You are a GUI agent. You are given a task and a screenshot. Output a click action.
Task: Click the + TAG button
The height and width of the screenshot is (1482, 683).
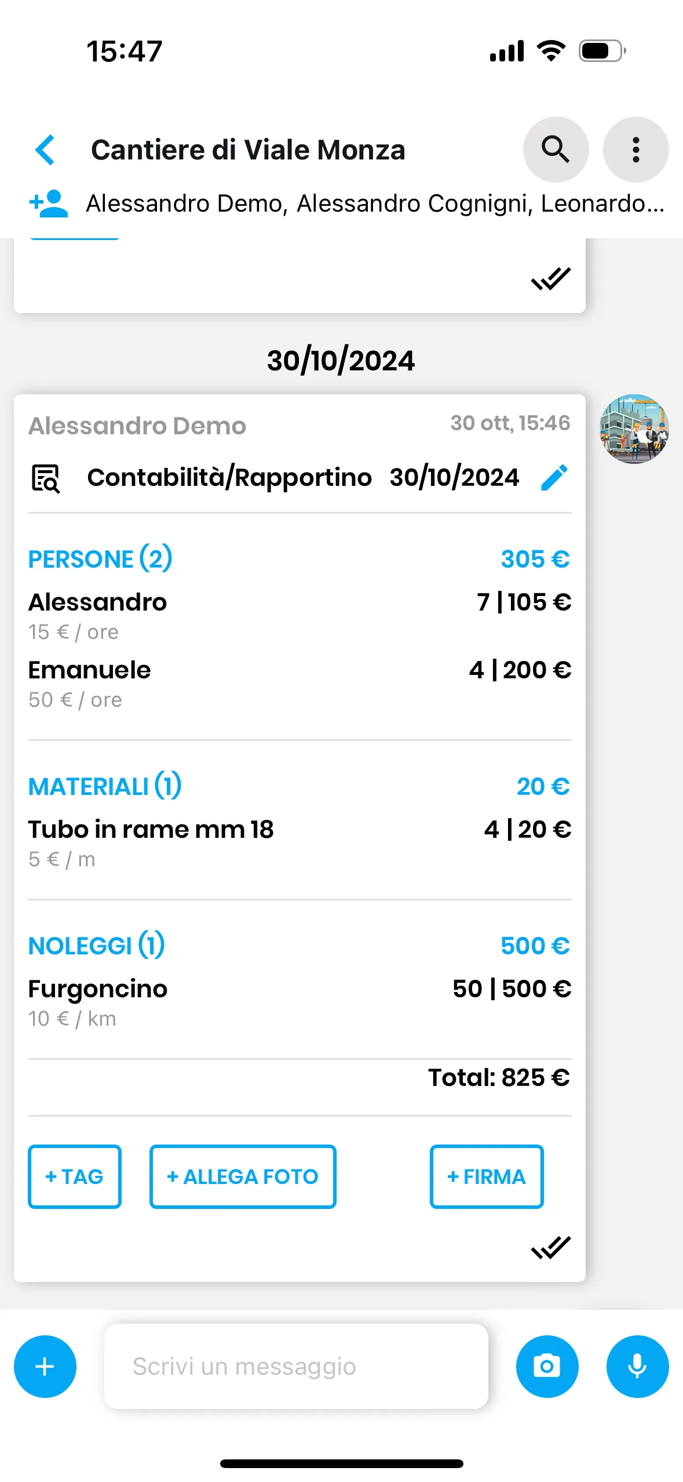(x=75, y=1176)
